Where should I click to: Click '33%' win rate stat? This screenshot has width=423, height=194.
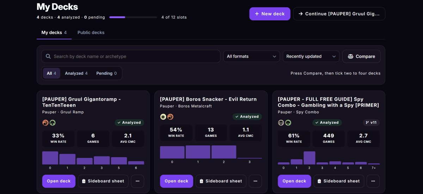click(x=58, y=138)
